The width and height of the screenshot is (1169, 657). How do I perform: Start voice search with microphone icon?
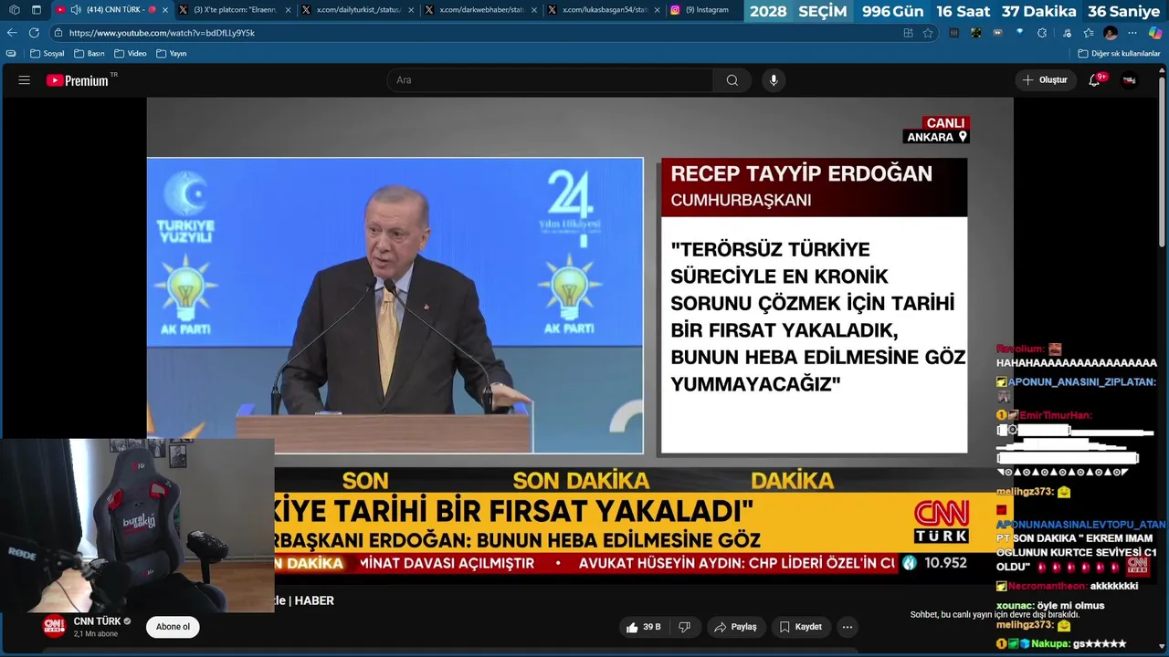pyautogui.click(x=774, y=80)
